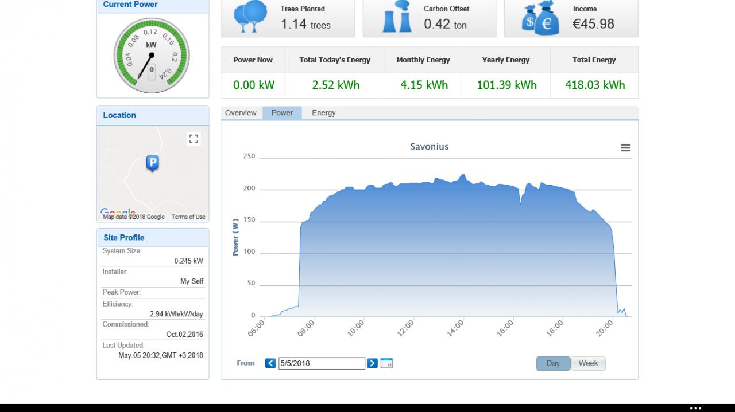
Task: Click the 4.15 kWh monthly energy value
Action: [424, 85]
